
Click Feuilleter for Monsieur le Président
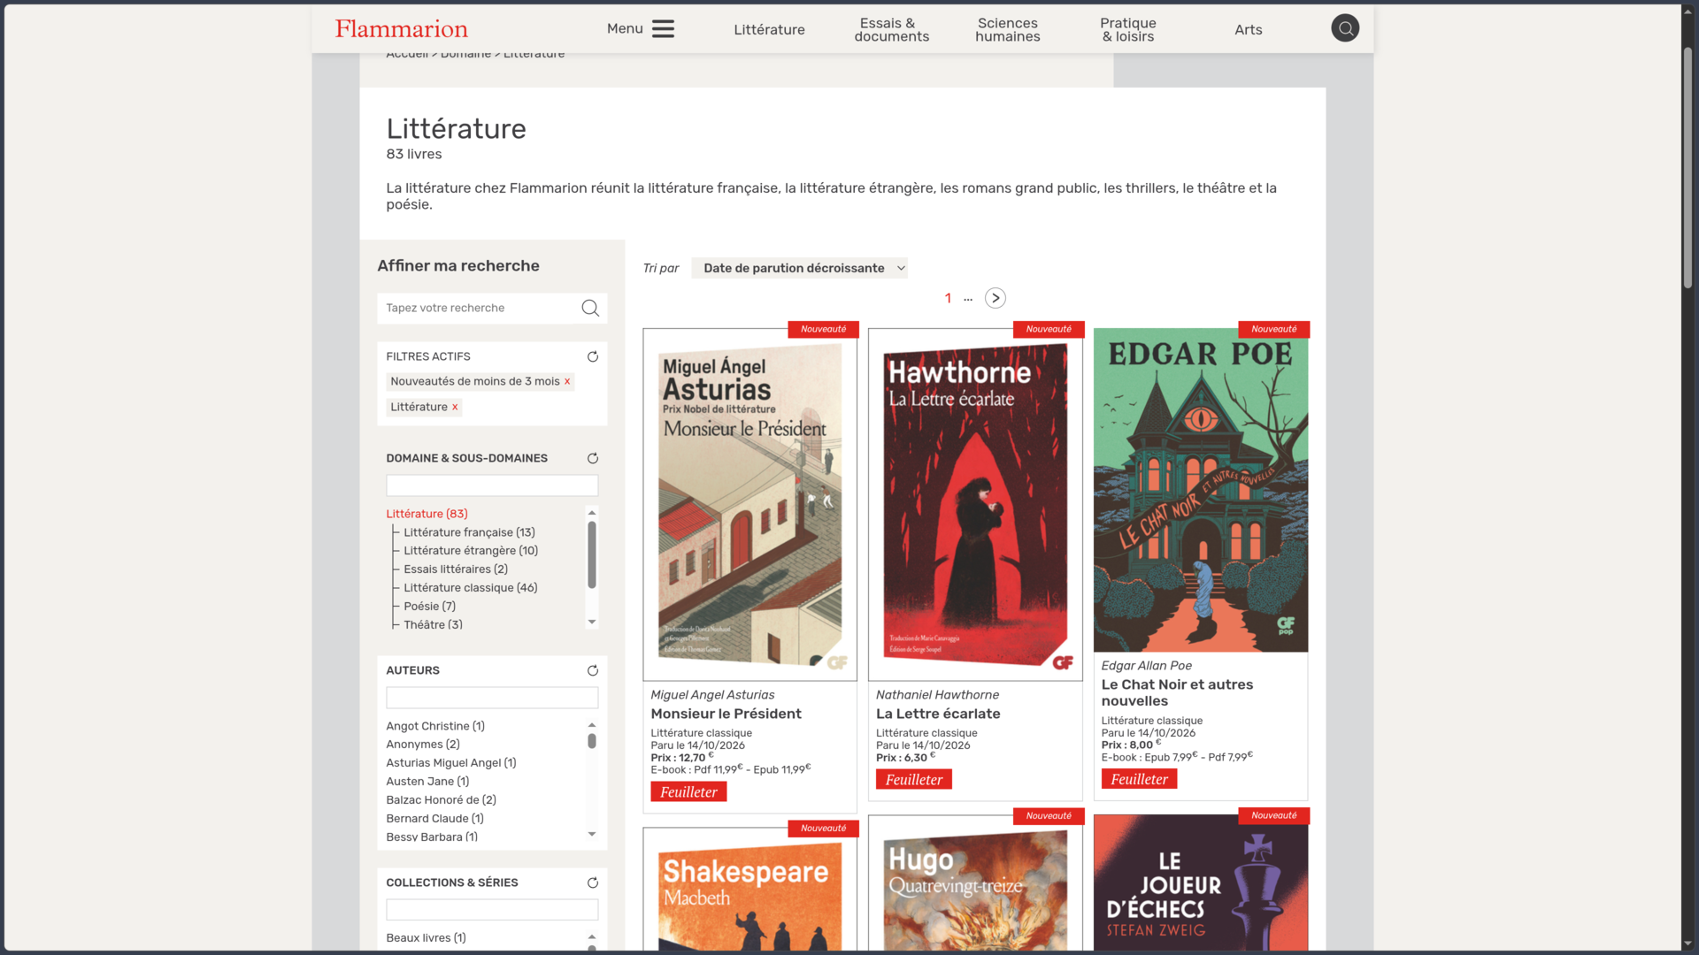pos(688,792)
